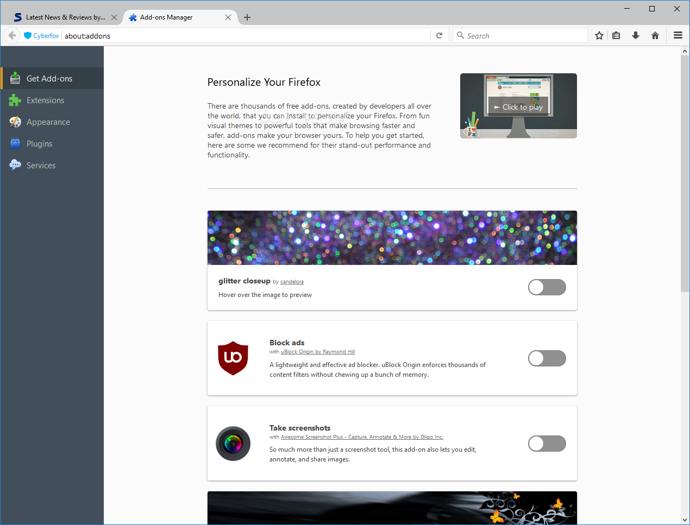Click the 'Block ads' title text

[287, 343]
